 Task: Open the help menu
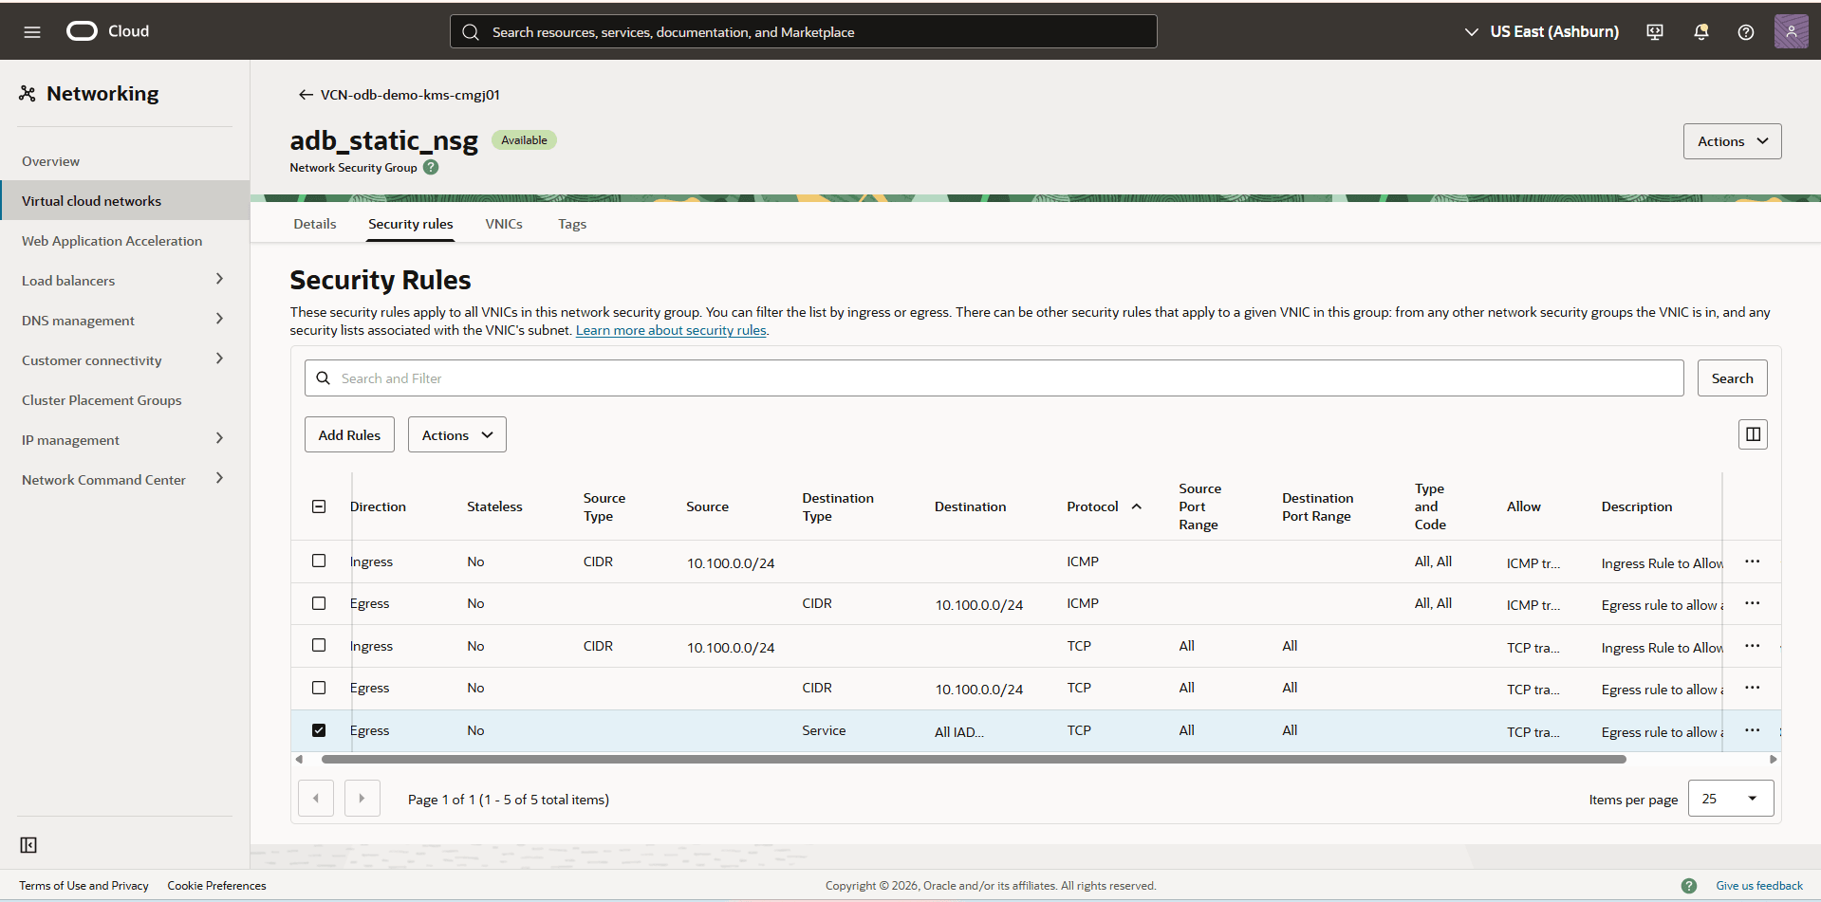point(1745,31)
